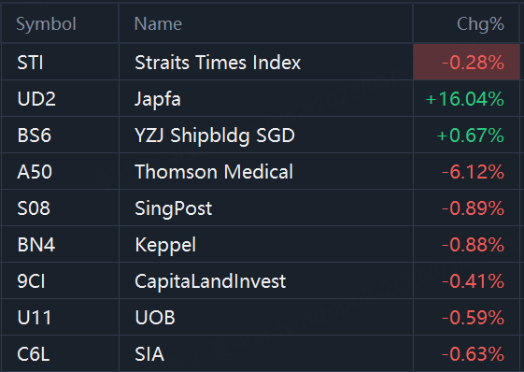Click the +0.67% change value
The width and height of the screenshot is (524, 372).
pyautogui.click(x=471, y=136)
